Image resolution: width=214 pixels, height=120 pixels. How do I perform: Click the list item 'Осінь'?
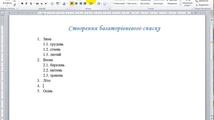(48, 91)
